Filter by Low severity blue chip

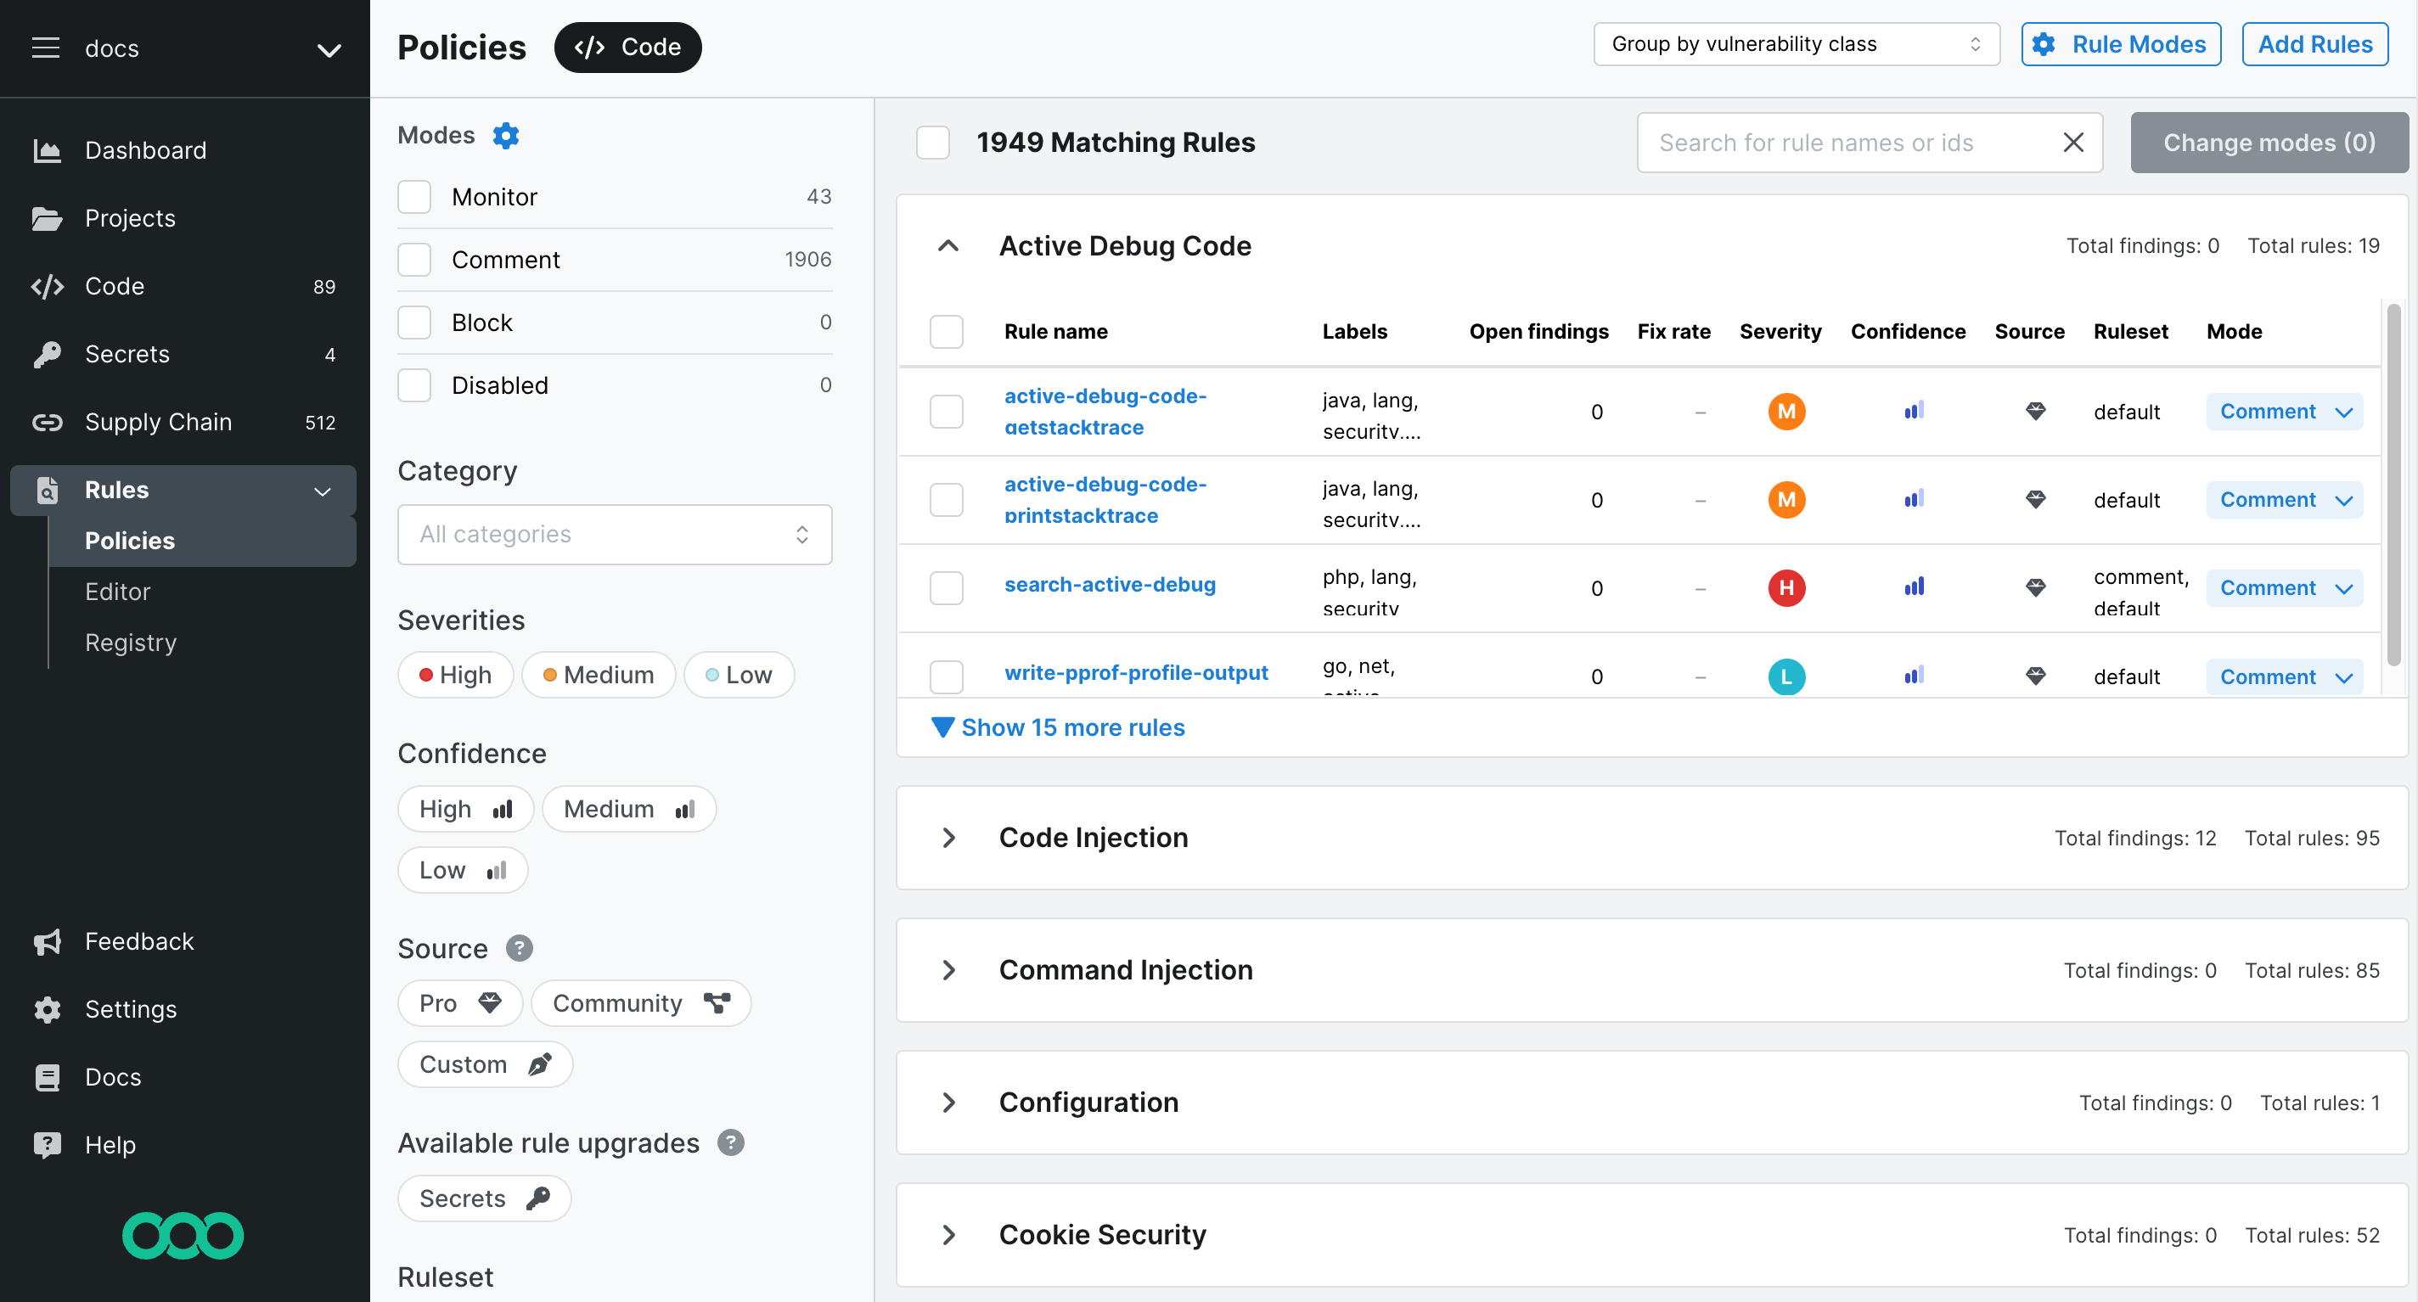click(x=739, y=675)
